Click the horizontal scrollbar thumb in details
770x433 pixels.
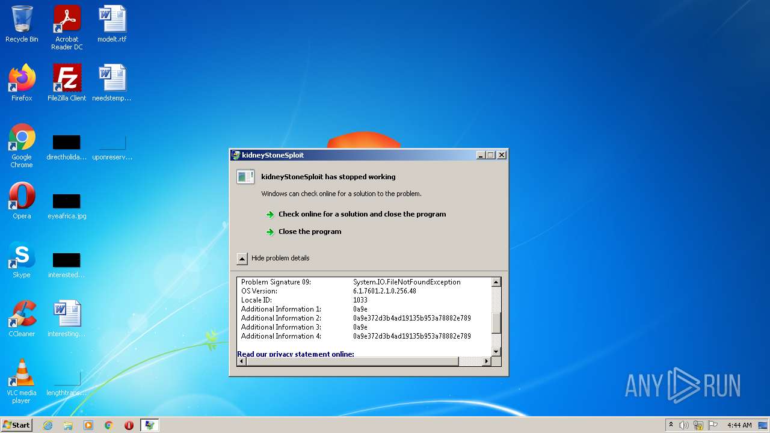(352, 361)
